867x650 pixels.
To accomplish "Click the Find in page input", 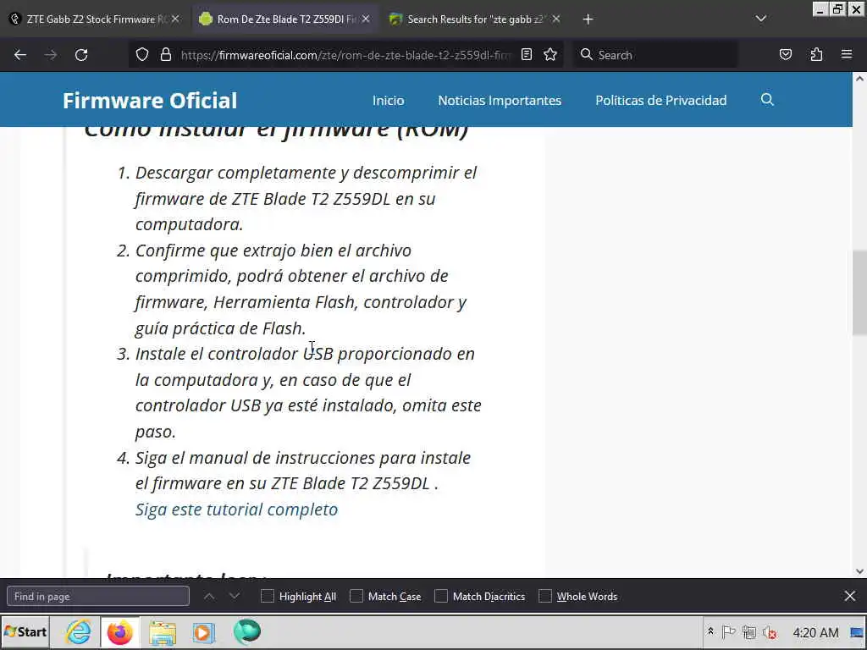I will (x=98, y=596).
